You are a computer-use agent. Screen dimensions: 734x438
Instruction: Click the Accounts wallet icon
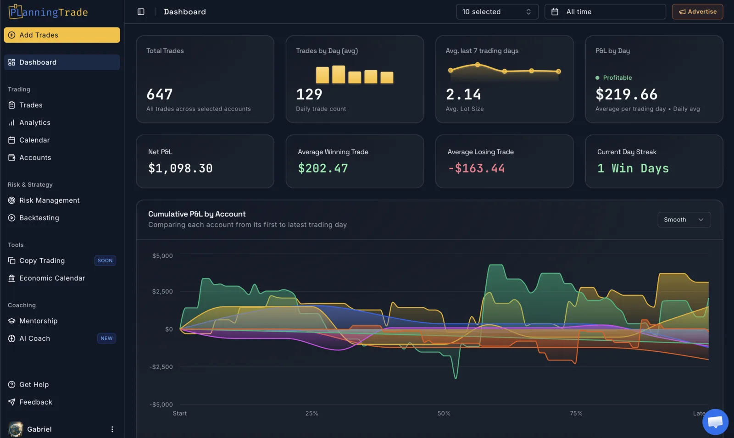tap(12, 157)
